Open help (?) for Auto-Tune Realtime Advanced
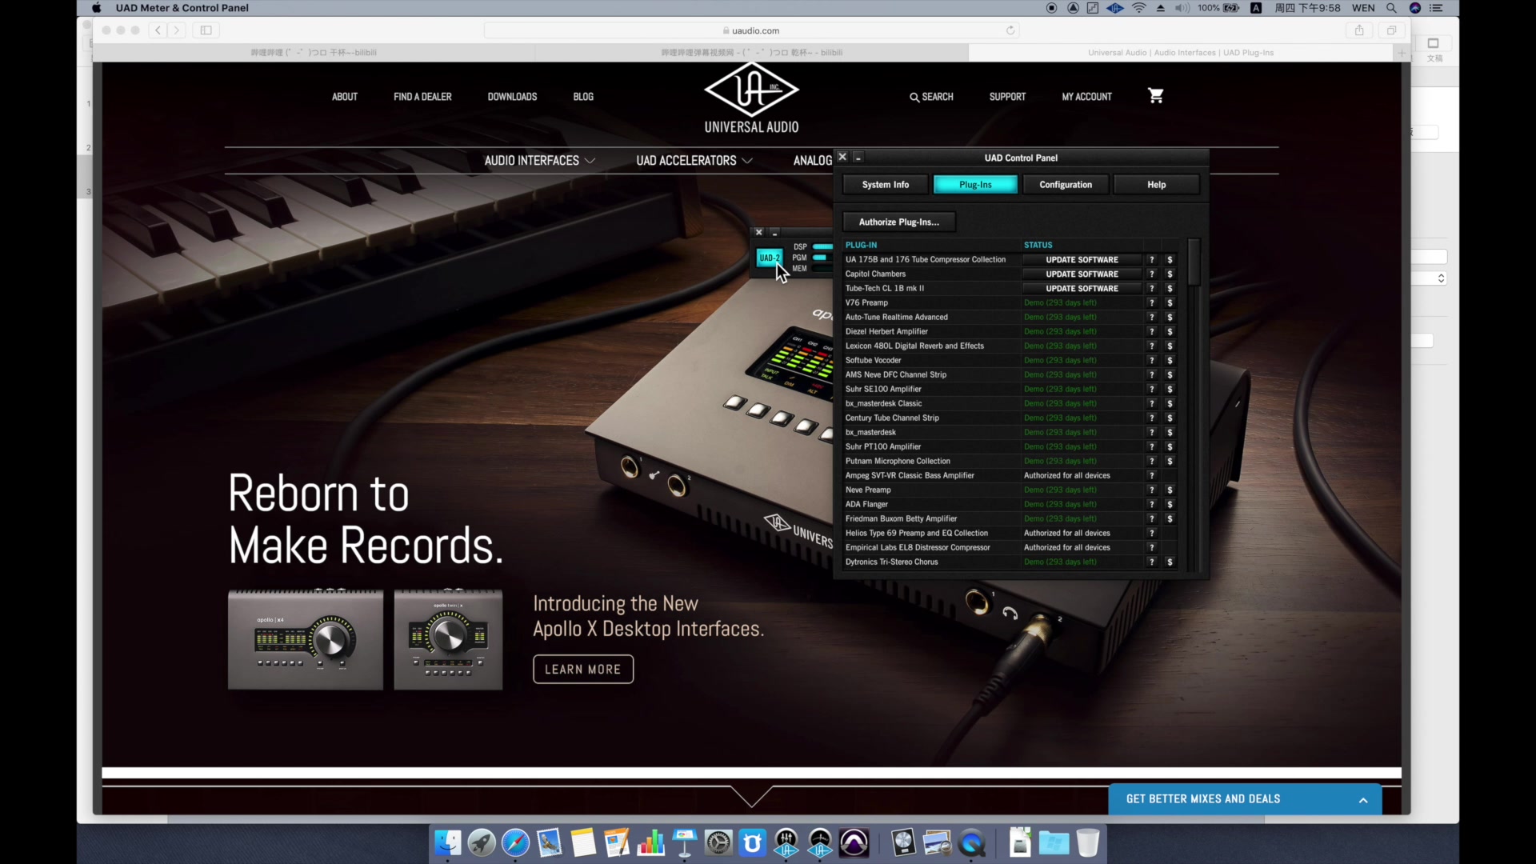 [x=1152, y=318]
